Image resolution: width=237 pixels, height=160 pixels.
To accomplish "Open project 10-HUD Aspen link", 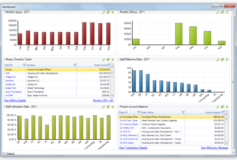I will click(127, 143).
